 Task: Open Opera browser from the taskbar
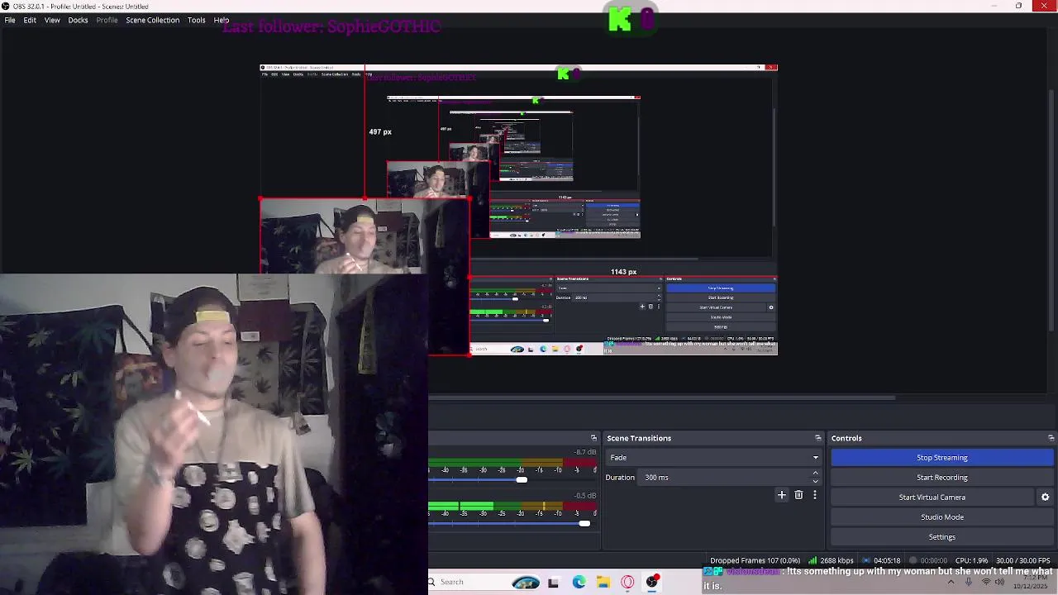(627, 582)
